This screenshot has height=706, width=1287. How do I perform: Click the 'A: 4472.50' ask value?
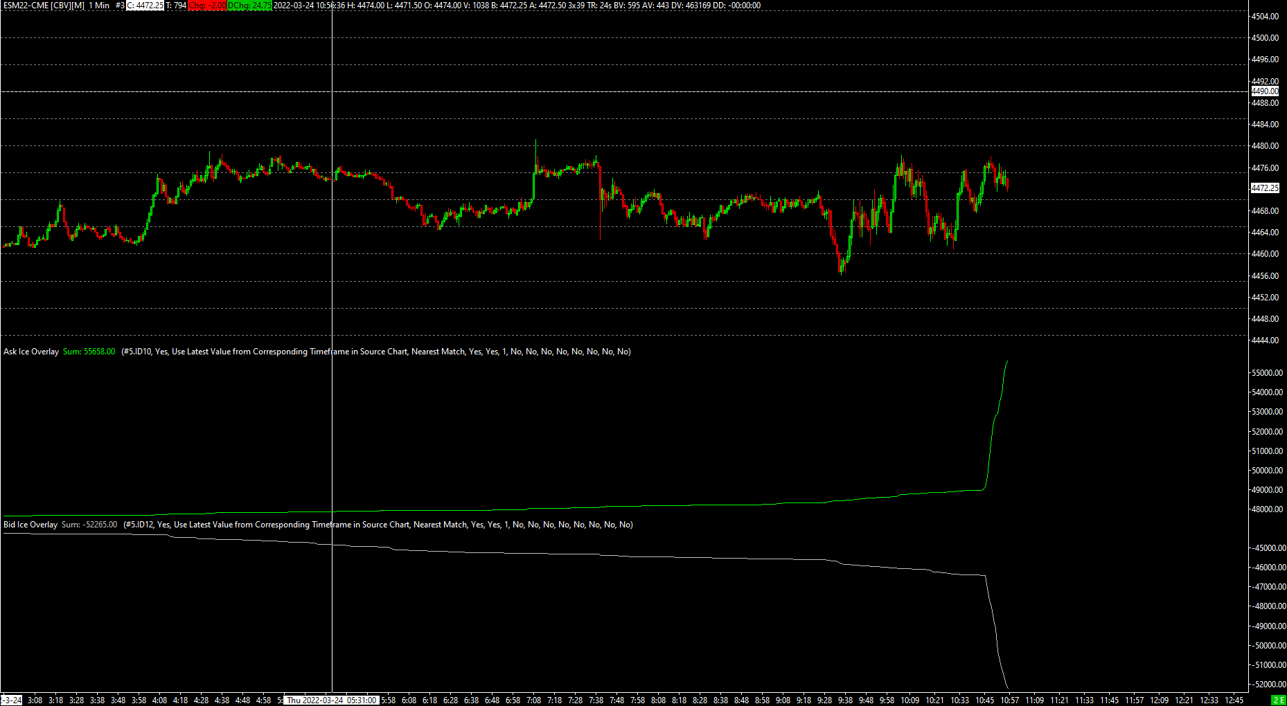tap(547, 6)
